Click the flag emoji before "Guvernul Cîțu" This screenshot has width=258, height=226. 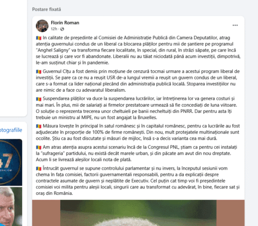(39, 71)
